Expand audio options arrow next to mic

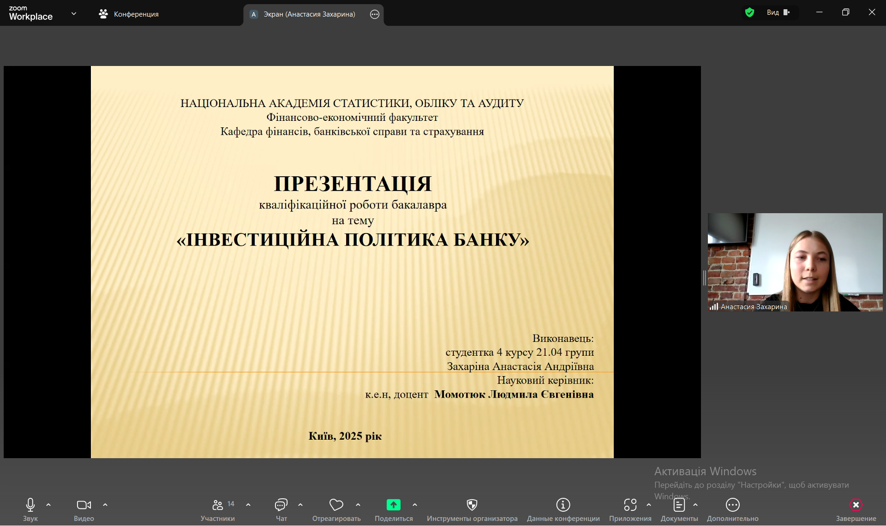(x=48, y=505)
